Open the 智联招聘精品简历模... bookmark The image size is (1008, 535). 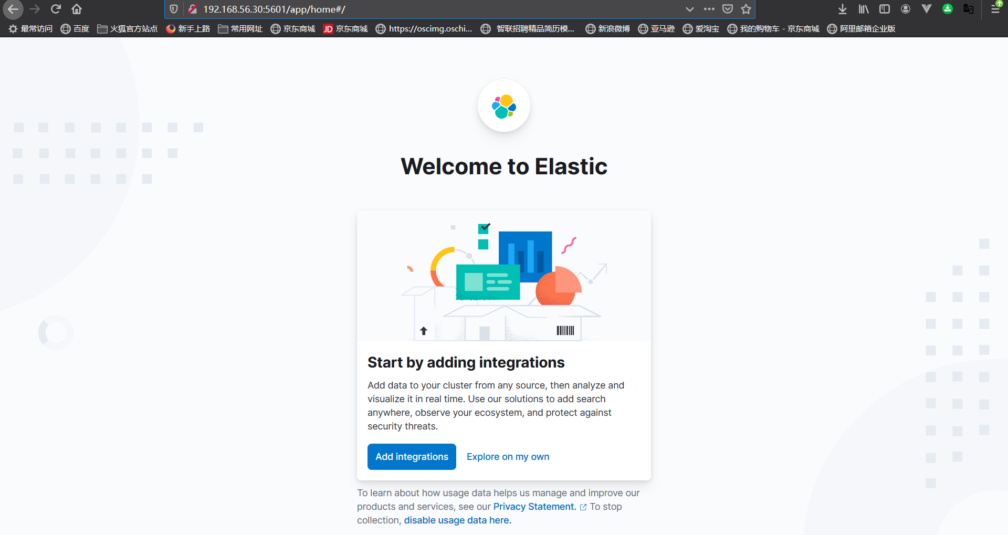pyautogui.click(x=528, y=29)
